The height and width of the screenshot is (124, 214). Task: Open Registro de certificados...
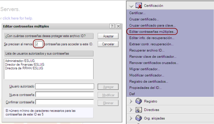tap(148, 82)
